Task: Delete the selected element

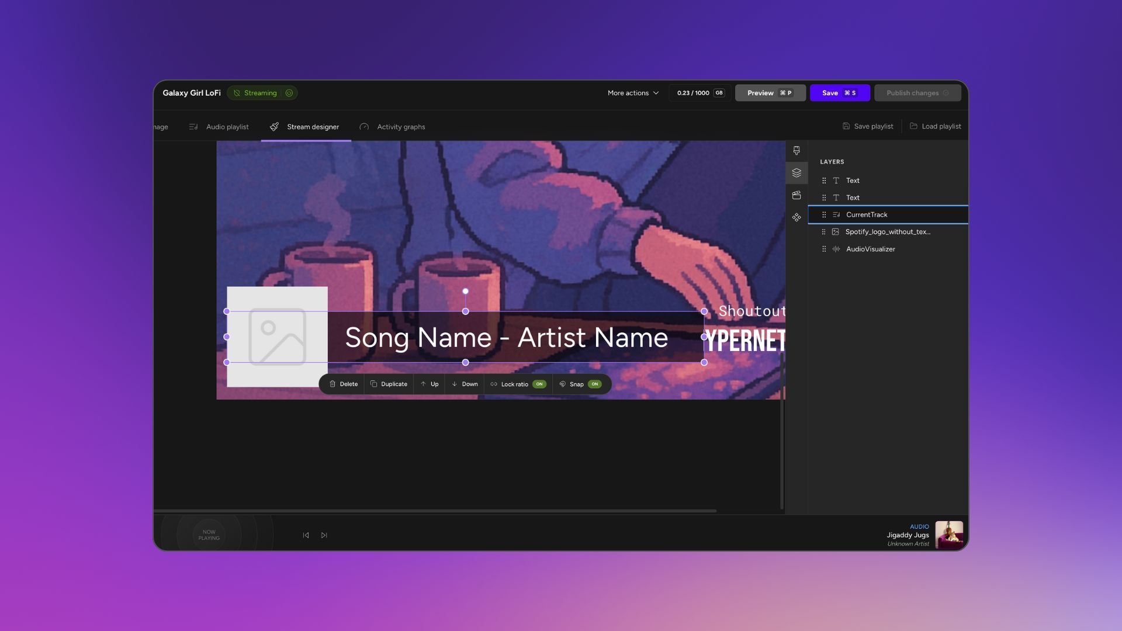Action: pyautogui.click(x=344, y=384)
